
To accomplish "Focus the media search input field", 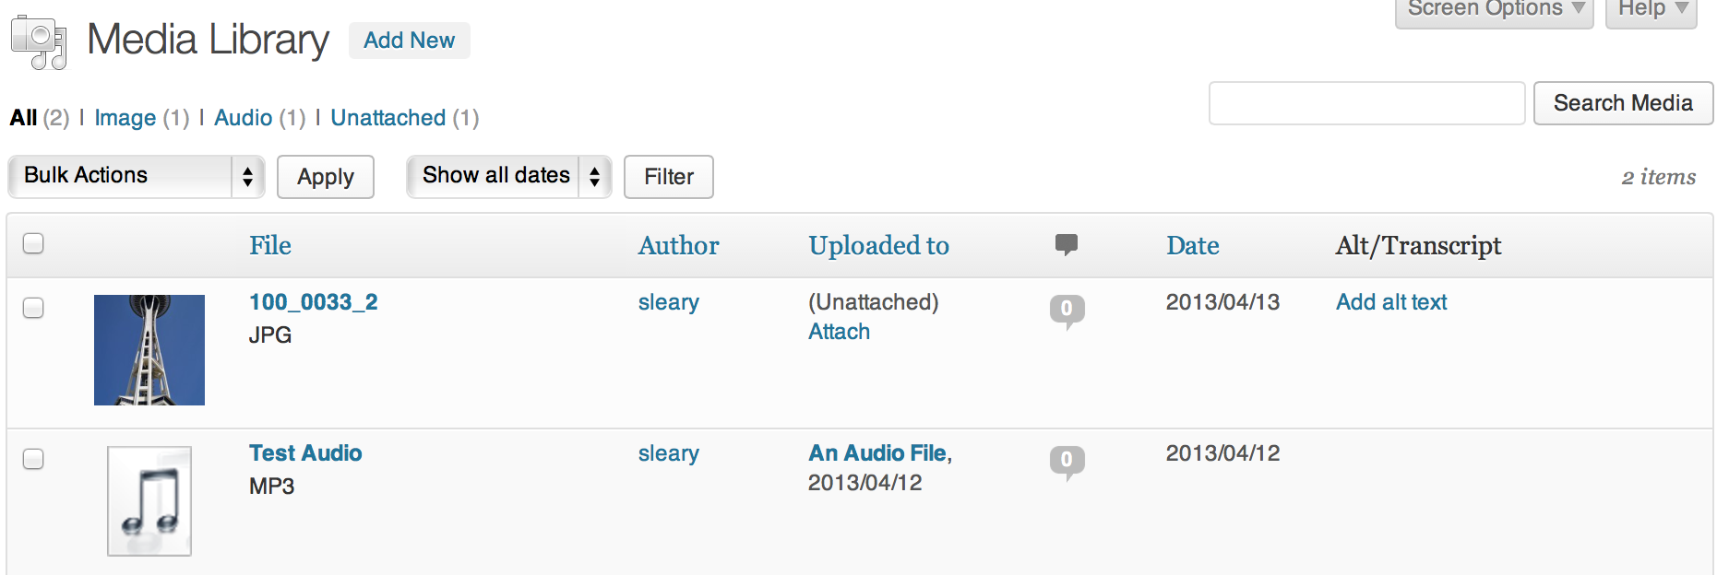I will point(1366,103).
